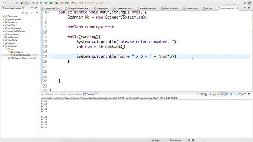
Task: Toggle Show Console on Standard Out
Action: [x=222, y=94]
